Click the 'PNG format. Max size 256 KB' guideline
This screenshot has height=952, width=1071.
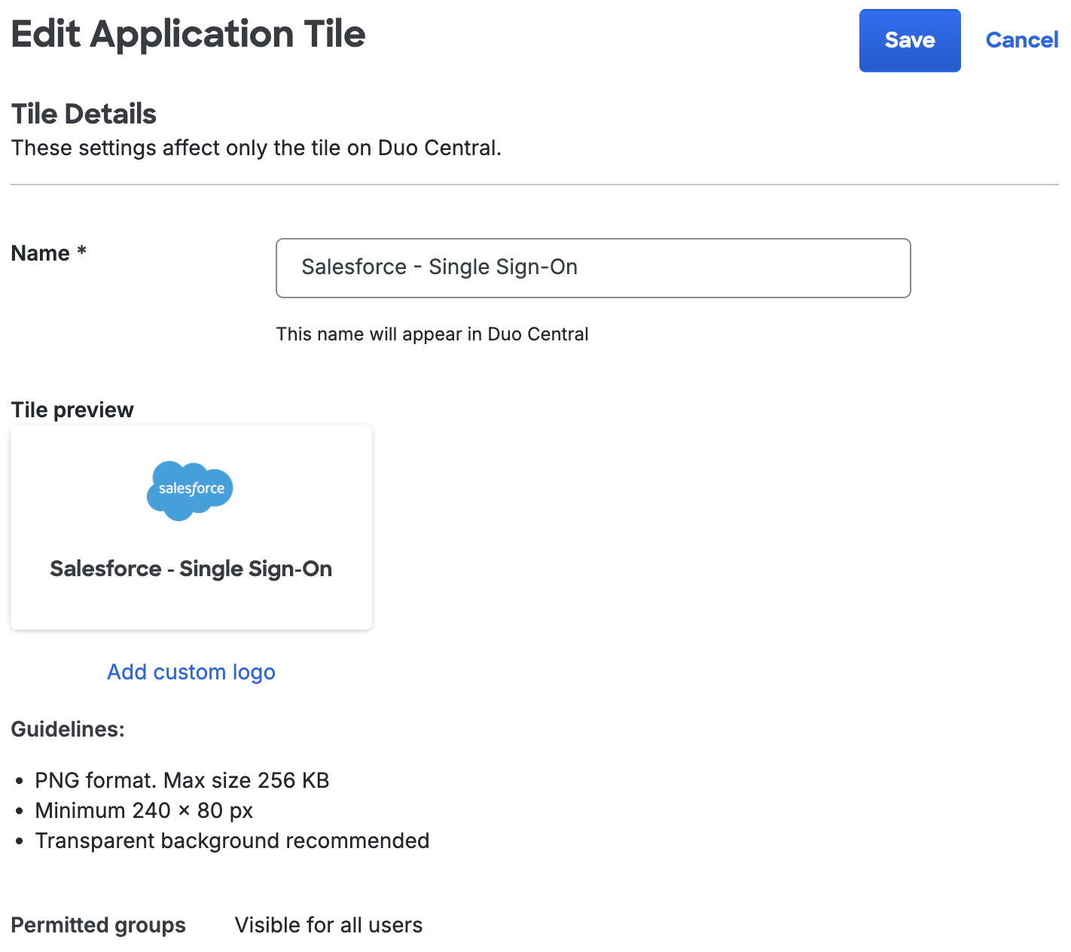click(182, 780)
